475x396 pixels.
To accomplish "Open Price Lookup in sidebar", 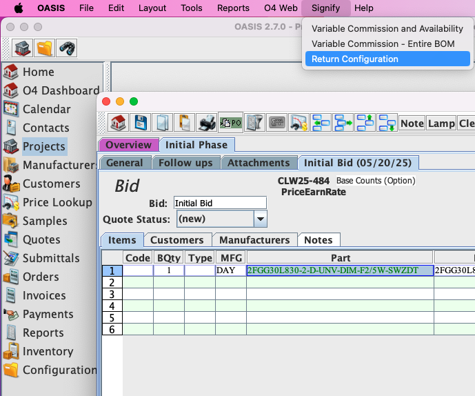I will coord(48,202).
